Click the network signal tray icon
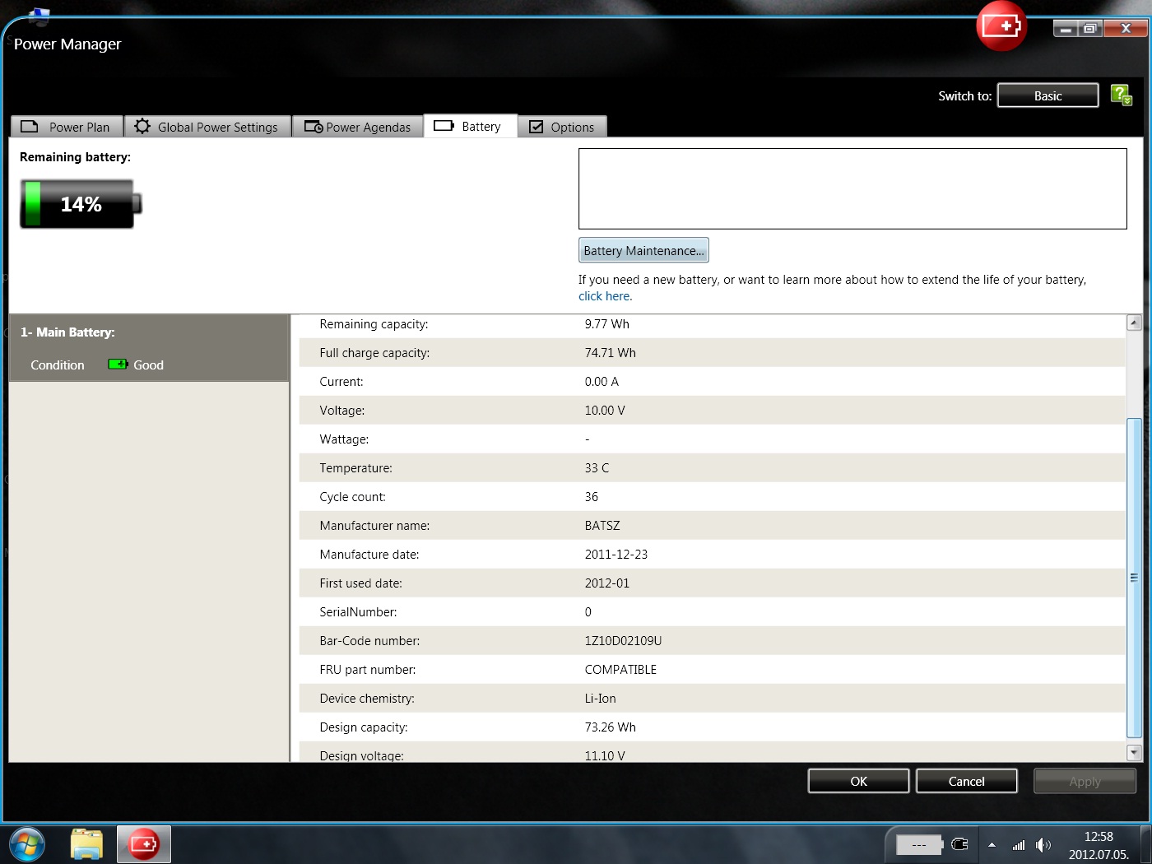1152x864 pixels. point(1019,845)
